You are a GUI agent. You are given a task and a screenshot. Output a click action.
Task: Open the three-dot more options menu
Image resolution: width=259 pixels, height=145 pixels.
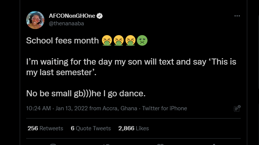237,16
